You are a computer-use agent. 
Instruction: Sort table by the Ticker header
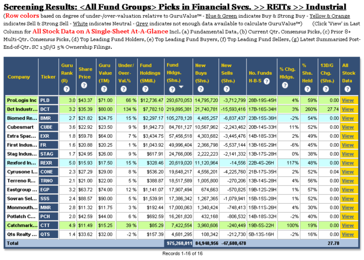click(48, 77)
